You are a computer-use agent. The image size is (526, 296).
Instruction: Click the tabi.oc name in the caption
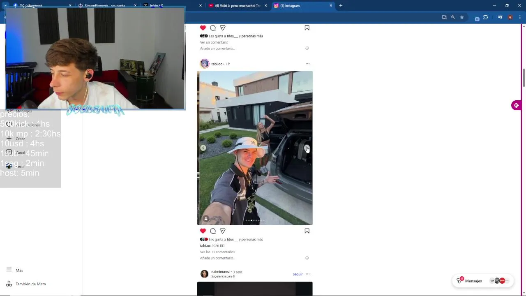point(205,246)
